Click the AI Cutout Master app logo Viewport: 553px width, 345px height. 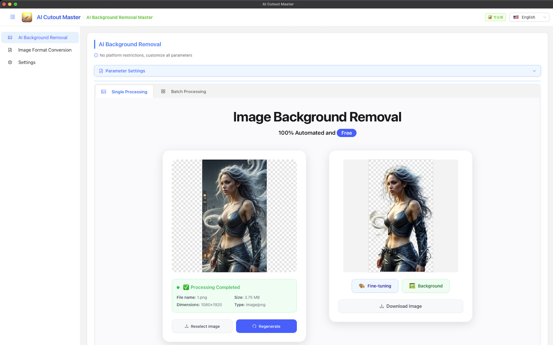pyautogui.click(x=27, y=17)
